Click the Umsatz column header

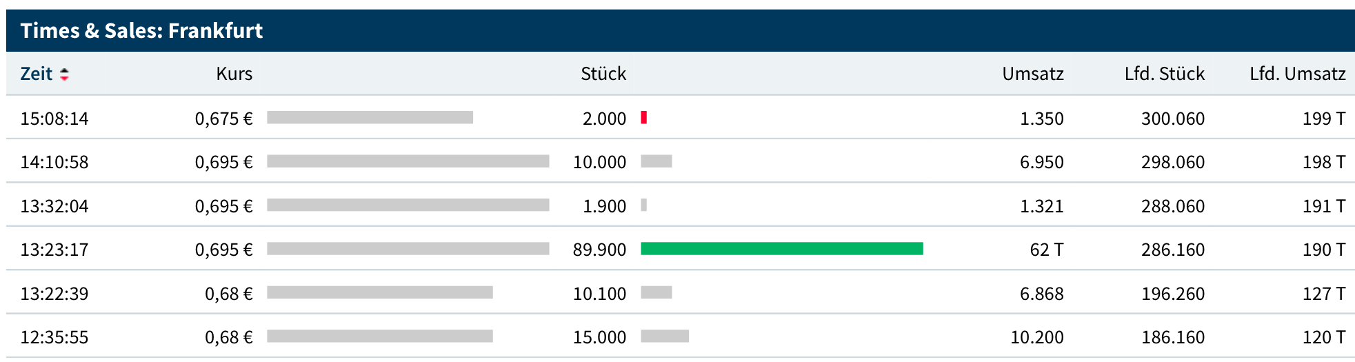[1032, 74]
